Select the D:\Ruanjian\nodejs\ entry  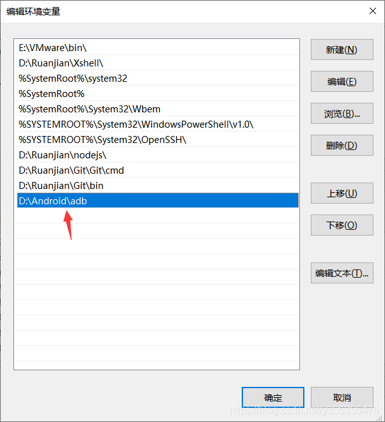click(x=157, y=155)
